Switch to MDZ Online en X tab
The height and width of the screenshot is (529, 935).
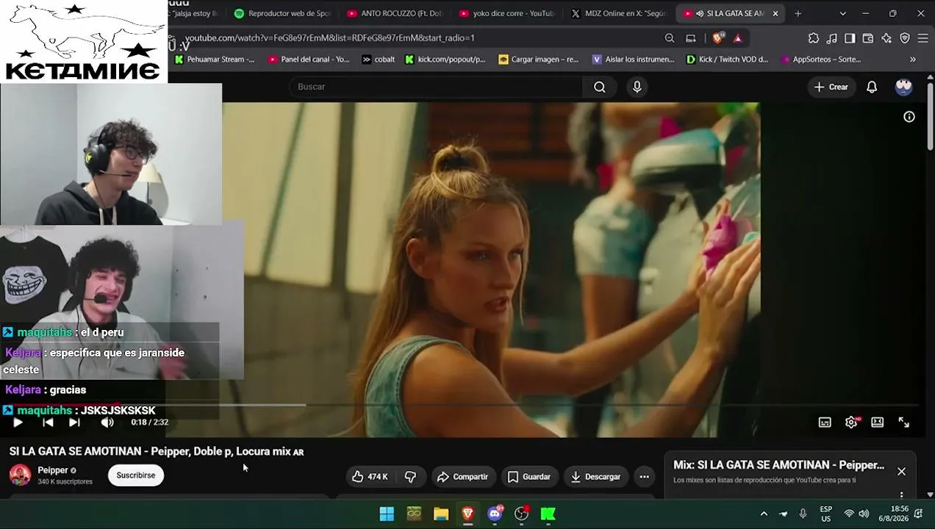tap(619, 13)
